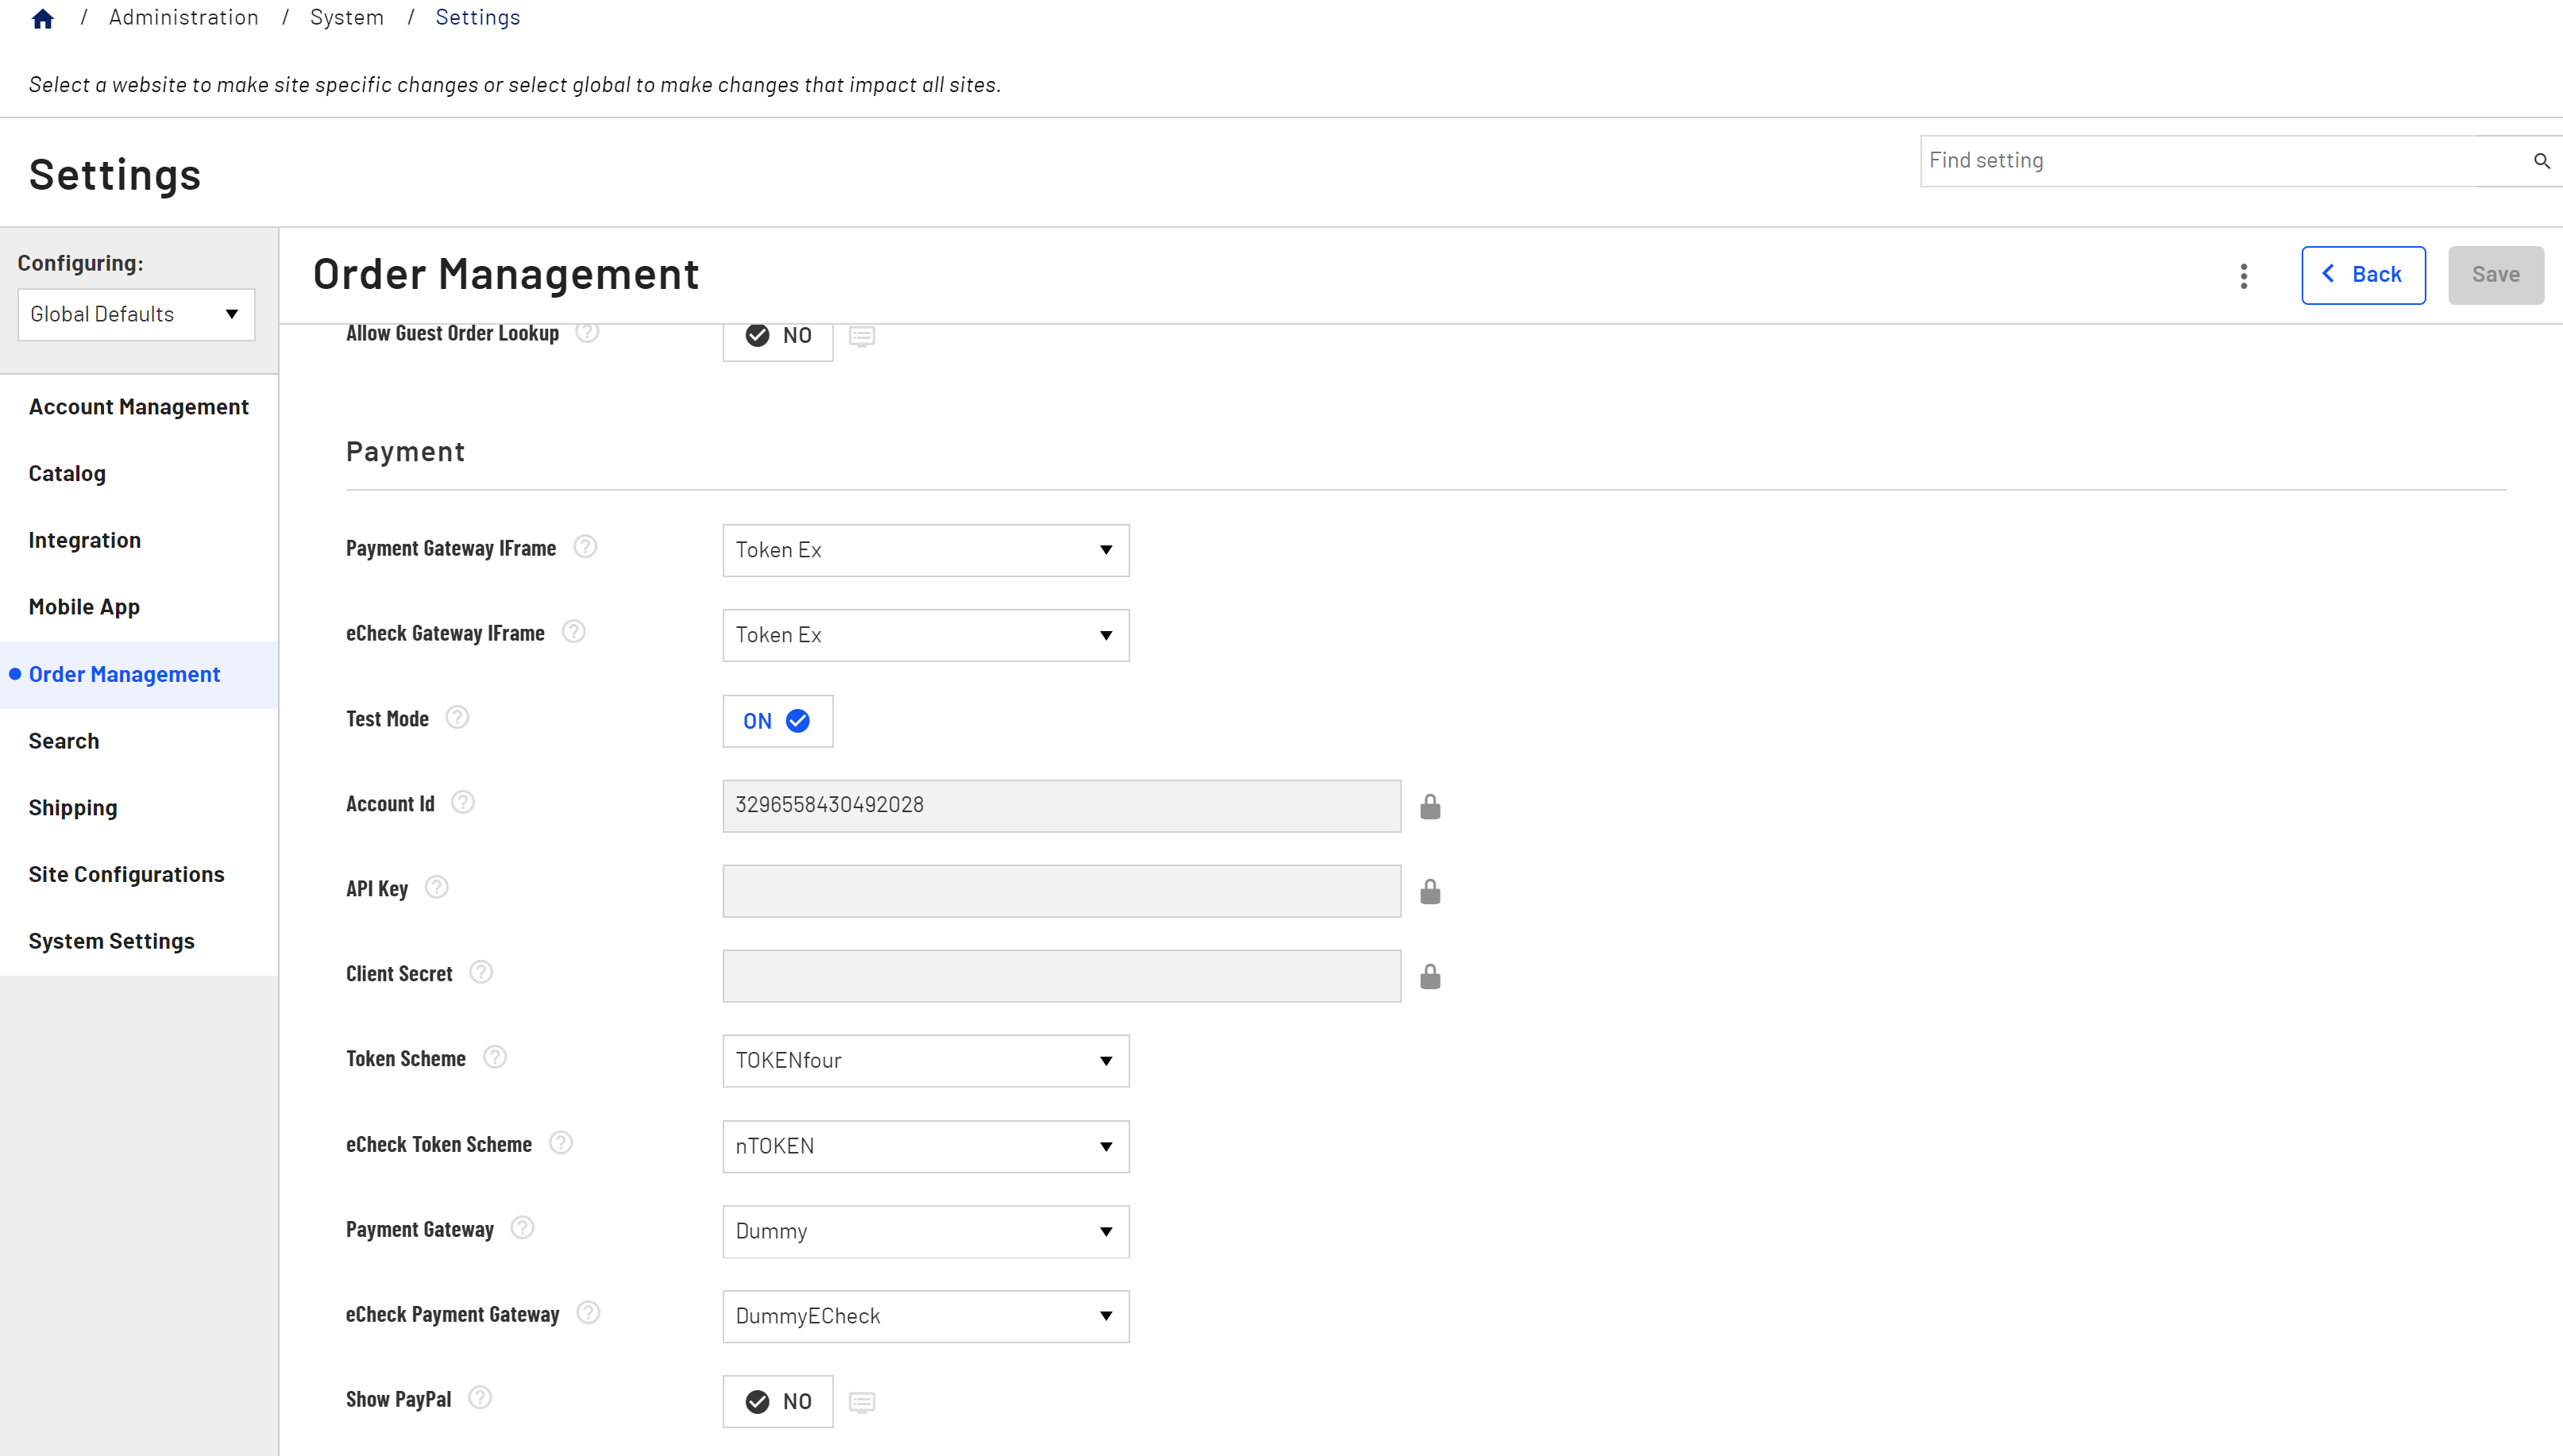2563x1456 pixels.
Task: Click help icon next to Test Mode
Action: click(x=457, y=717)
